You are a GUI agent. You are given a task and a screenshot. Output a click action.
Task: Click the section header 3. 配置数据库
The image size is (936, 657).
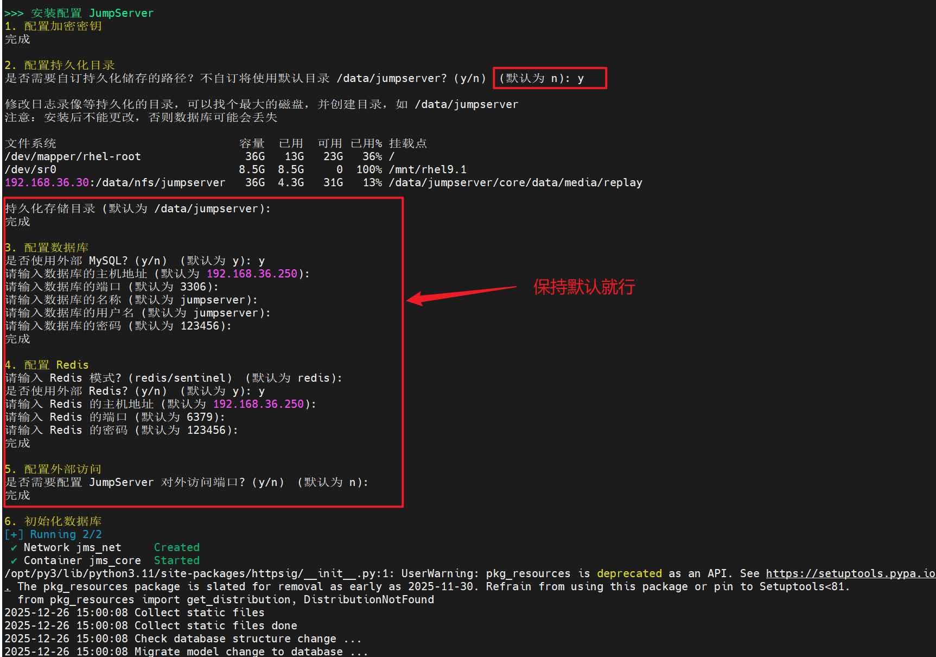point(48,247)
